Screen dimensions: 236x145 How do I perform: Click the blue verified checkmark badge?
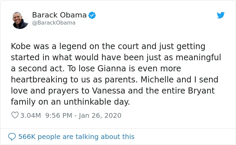click(x=92, y=15)
